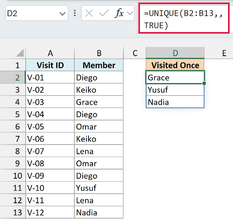Select Yusuf in the V-10 row
Screen dimensions: 233x219
[x=99, y=188]
